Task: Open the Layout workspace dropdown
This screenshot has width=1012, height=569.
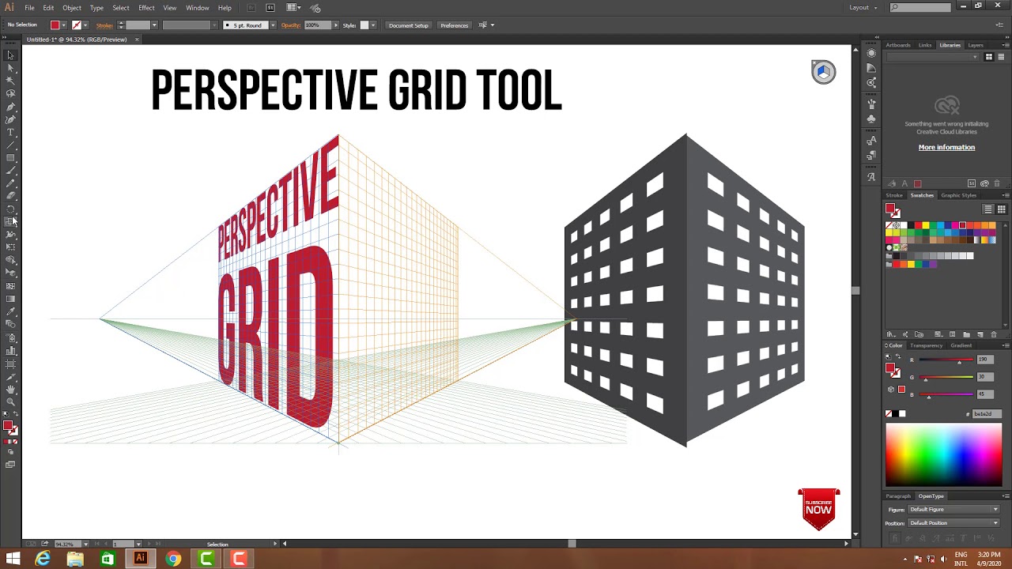Action: (863, 8)
